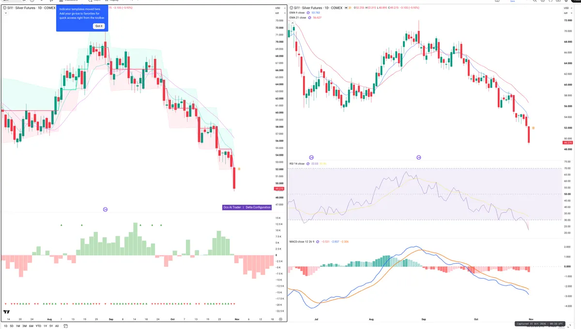Select the 3M time range
This screenshot has width=581, height=329.
point(24,326)
